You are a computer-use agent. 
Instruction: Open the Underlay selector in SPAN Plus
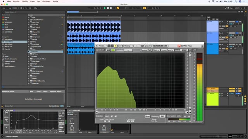(128, 50)
